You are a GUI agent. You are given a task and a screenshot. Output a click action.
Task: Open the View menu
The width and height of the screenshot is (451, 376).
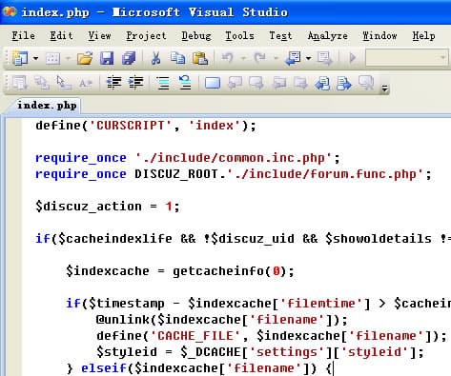pyautogui.click(x=99, y=35)
